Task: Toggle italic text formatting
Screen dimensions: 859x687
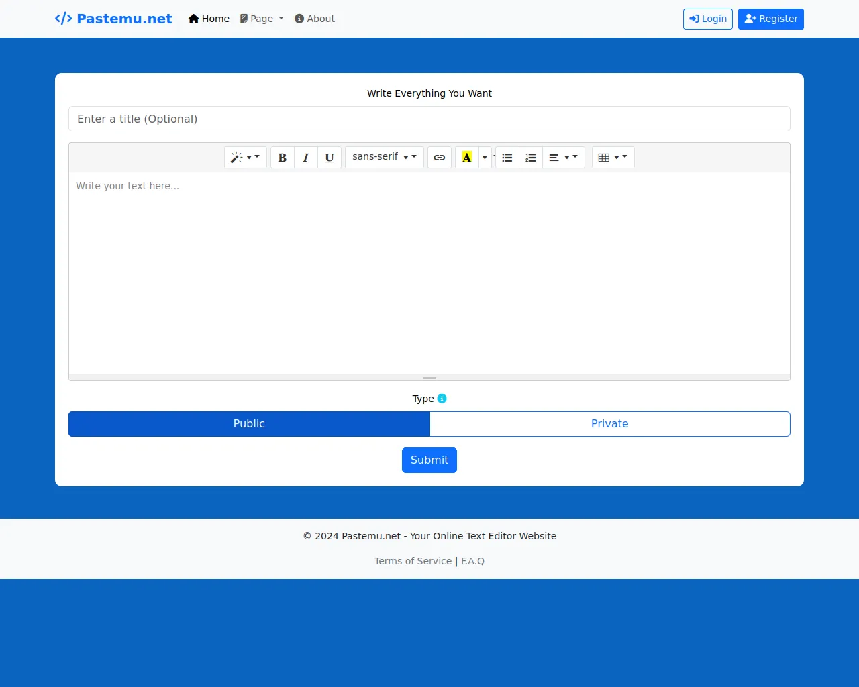Action: pyautogui.click(x=306, y=158)
